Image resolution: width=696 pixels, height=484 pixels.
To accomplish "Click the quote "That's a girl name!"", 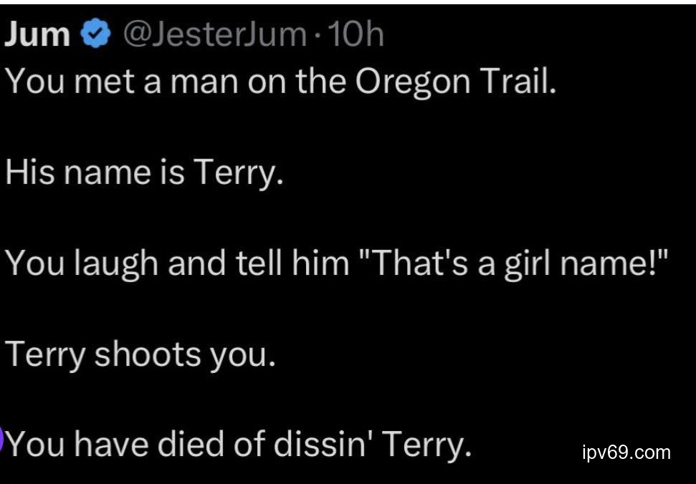I will (510, 264).
